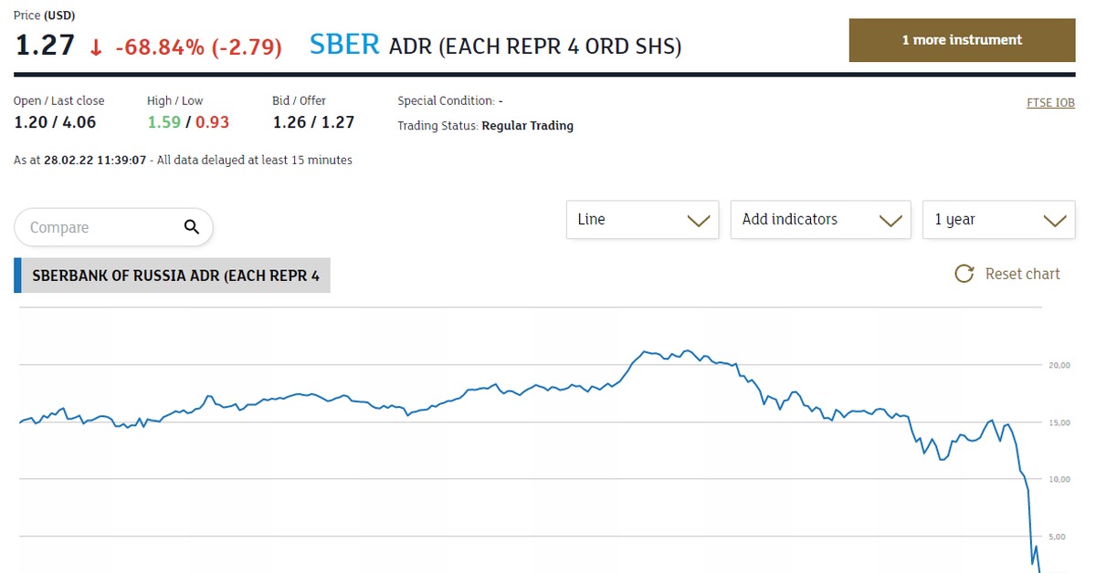Click the 10.00 y-axis label
Screen dimensions: 1096x573
1057,479
